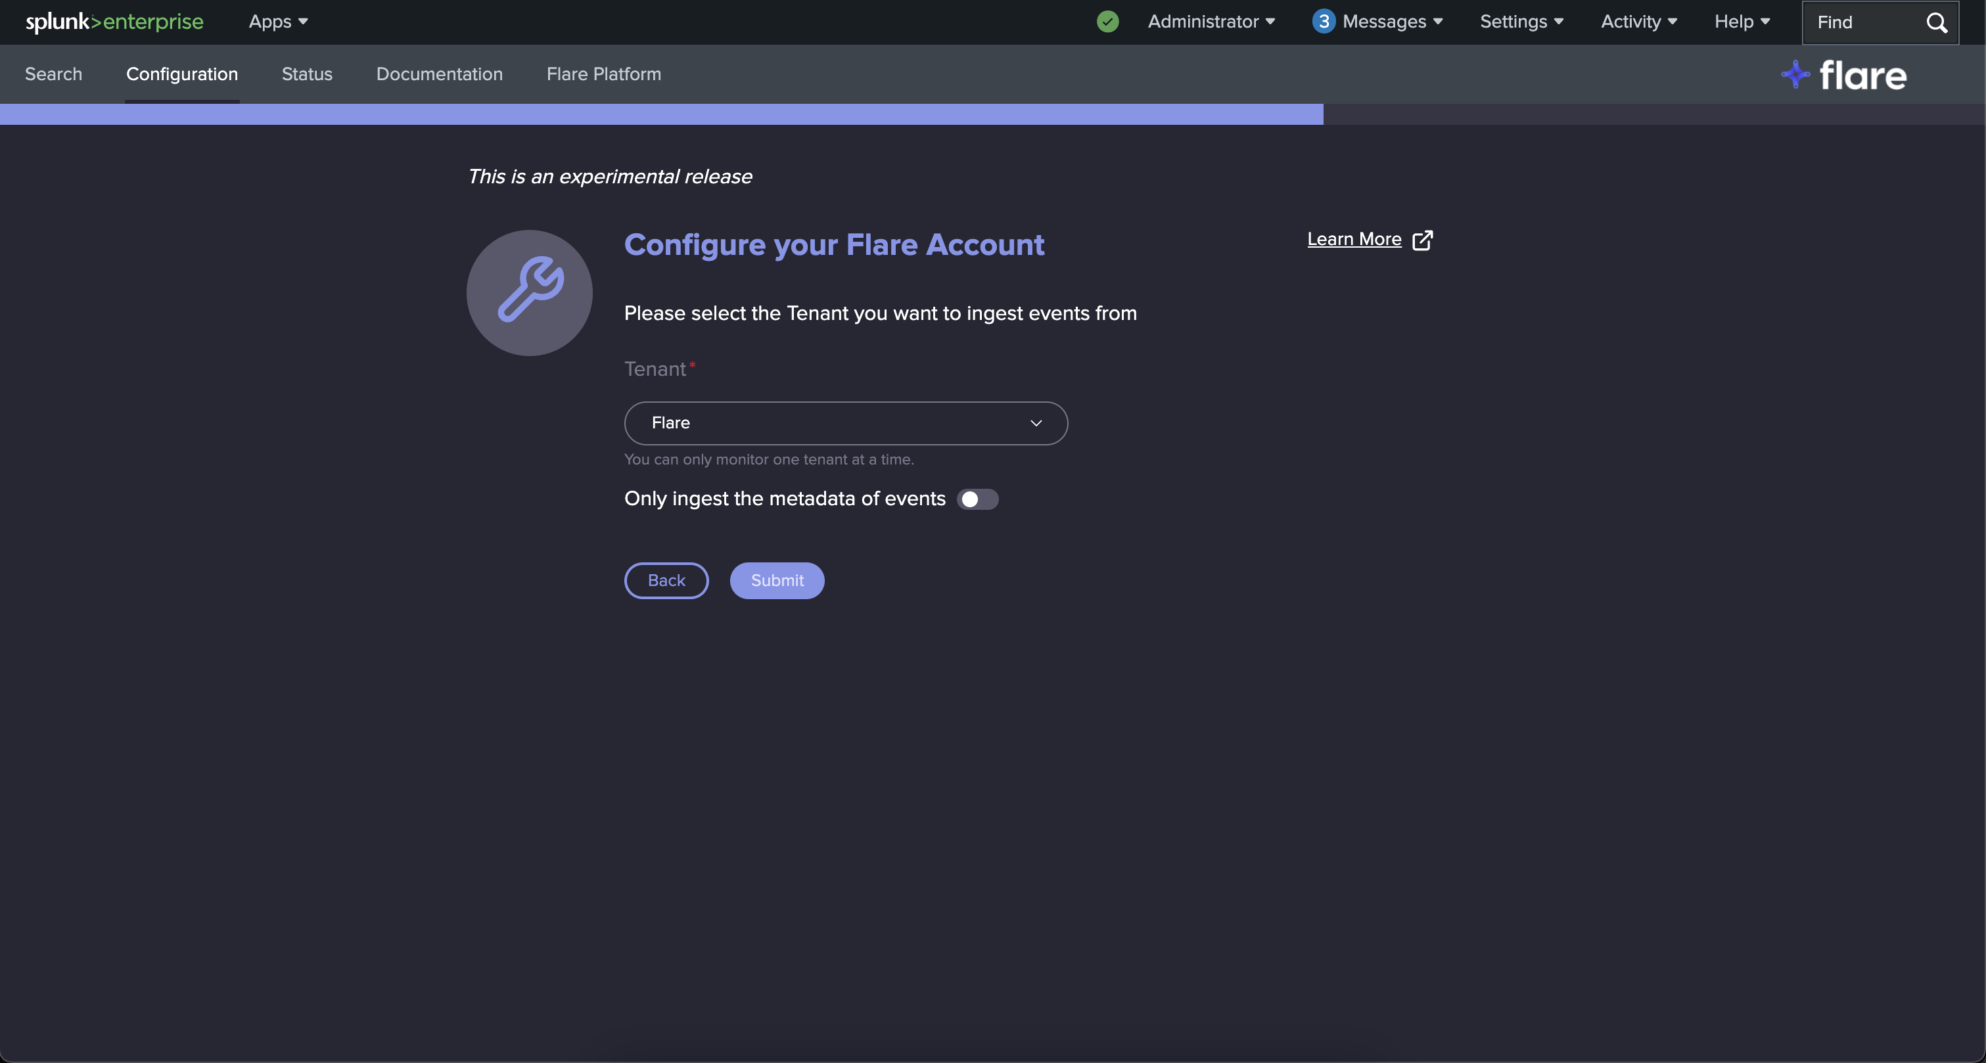Open the Documentation tab
1986x1063 pixels.
click(440, 74)
